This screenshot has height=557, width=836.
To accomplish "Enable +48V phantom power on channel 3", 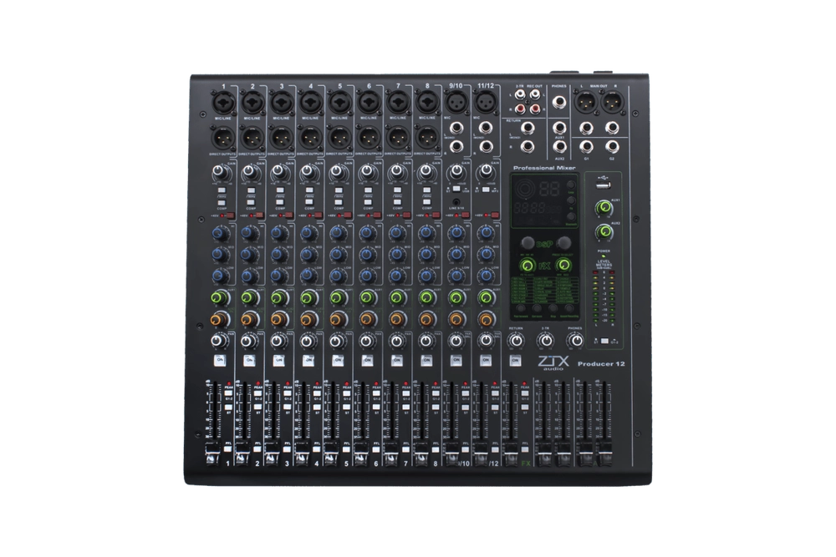I will pos(288,215).
